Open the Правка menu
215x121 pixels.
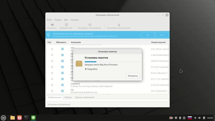(58, 20)
